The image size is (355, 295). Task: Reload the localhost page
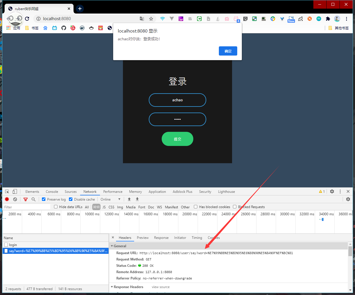pyautogui.click(x=27, y=19)
